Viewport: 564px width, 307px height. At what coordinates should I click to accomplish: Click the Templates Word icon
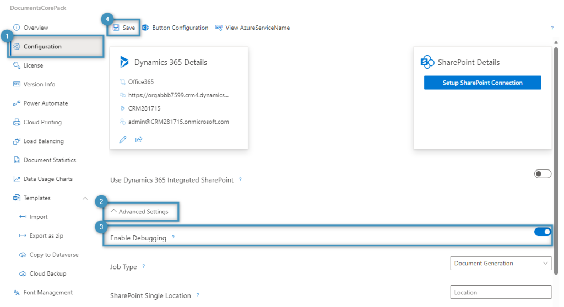[17, 198]
